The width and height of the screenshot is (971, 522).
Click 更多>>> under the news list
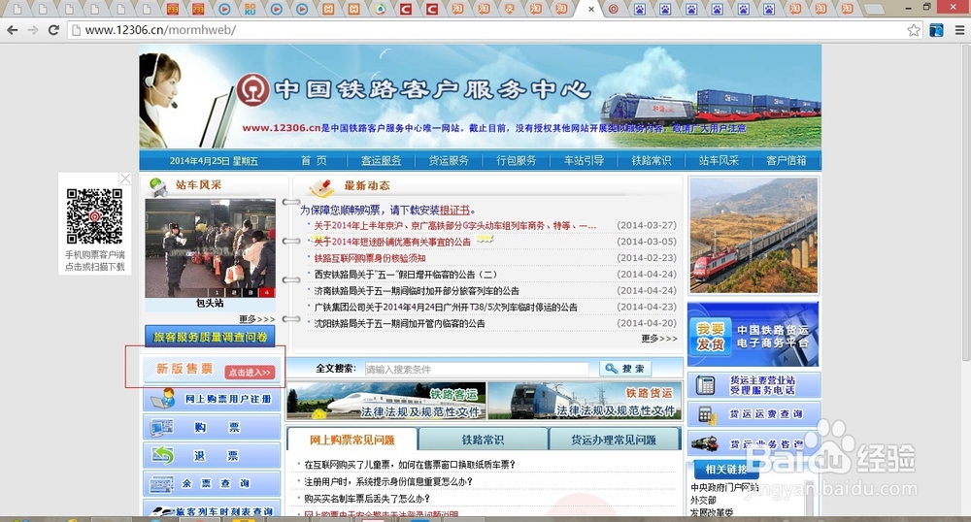659,339
